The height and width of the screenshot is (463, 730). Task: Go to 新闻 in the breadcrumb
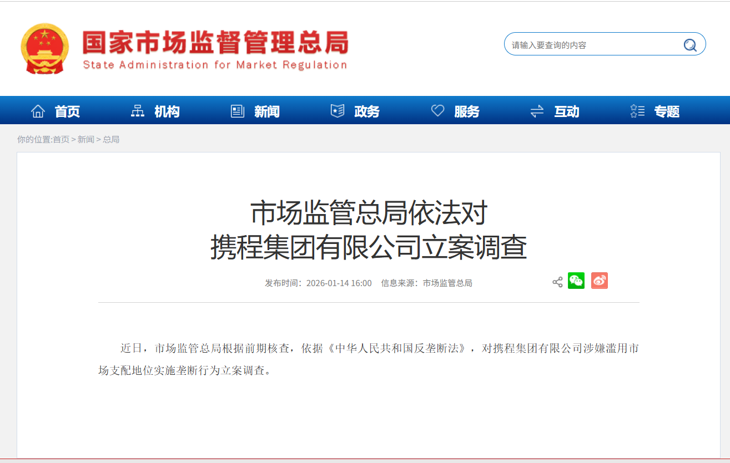(85, 139)
